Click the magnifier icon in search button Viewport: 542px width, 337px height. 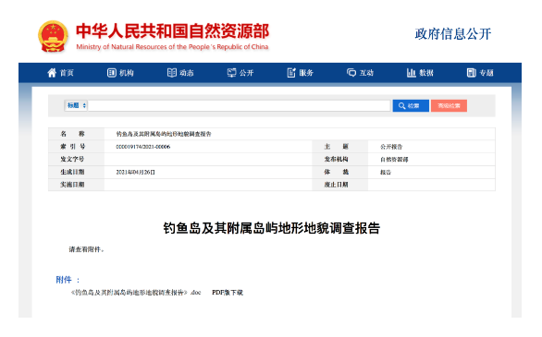coord(401,106)
